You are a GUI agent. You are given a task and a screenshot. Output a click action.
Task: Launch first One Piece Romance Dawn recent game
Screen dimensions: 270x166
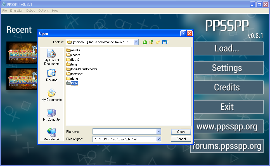tap(22, 53)
